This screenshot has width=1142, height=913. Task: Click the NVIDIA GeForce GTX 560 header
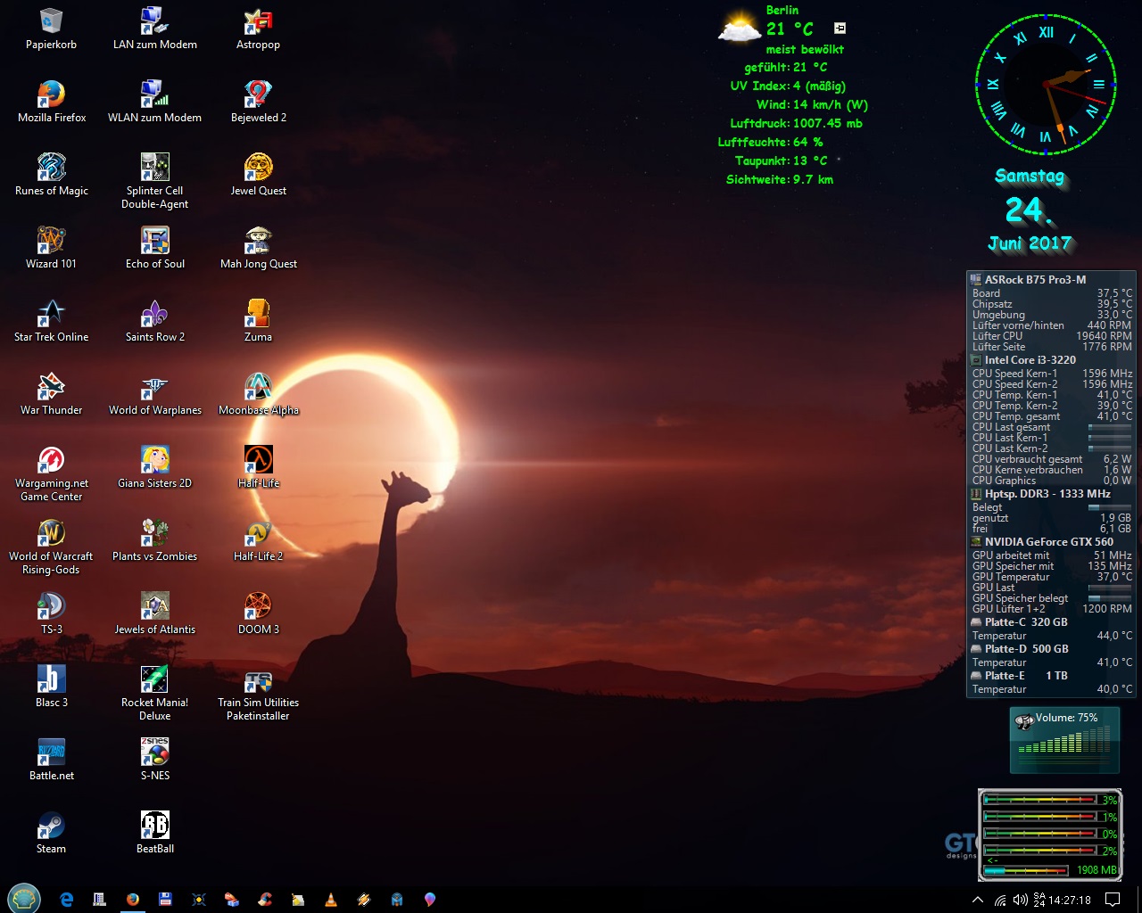point(1050,541)
